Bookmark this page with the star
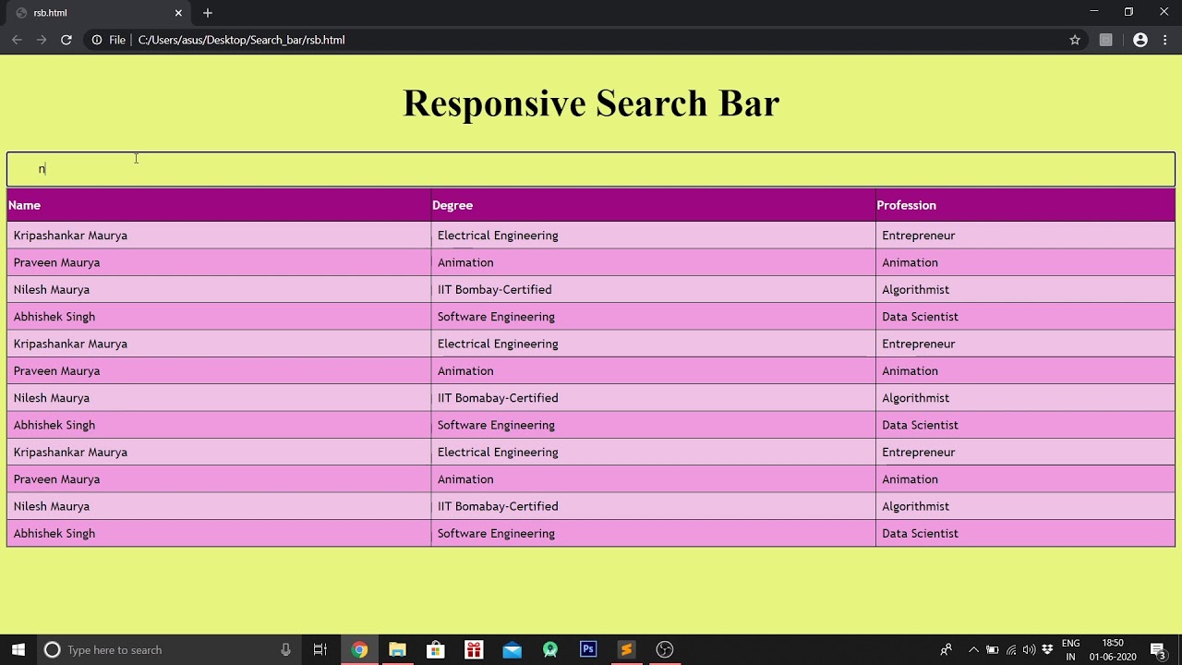The image size is (1182, 665). pyautogui.click(x=1075, y=40)
